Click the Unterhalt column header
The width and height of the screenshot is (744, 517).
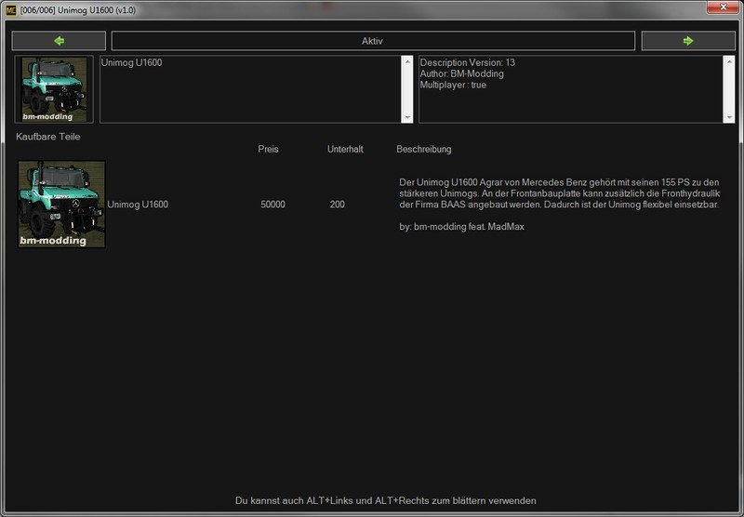pos(344,150)
